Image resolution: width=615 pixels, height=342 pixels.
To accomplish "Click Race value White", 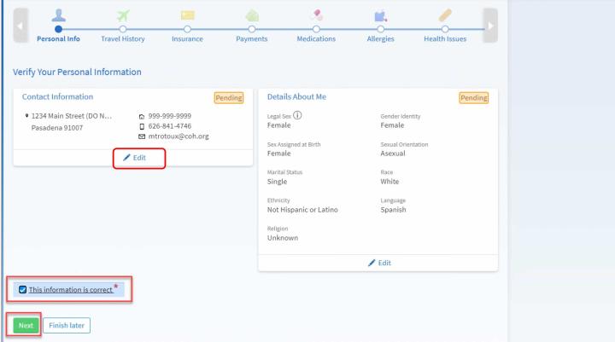I will [x=389, y=182].
